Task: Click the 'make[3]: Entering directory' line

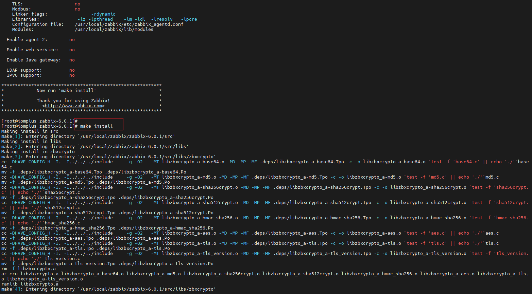Action: point(108,157)
